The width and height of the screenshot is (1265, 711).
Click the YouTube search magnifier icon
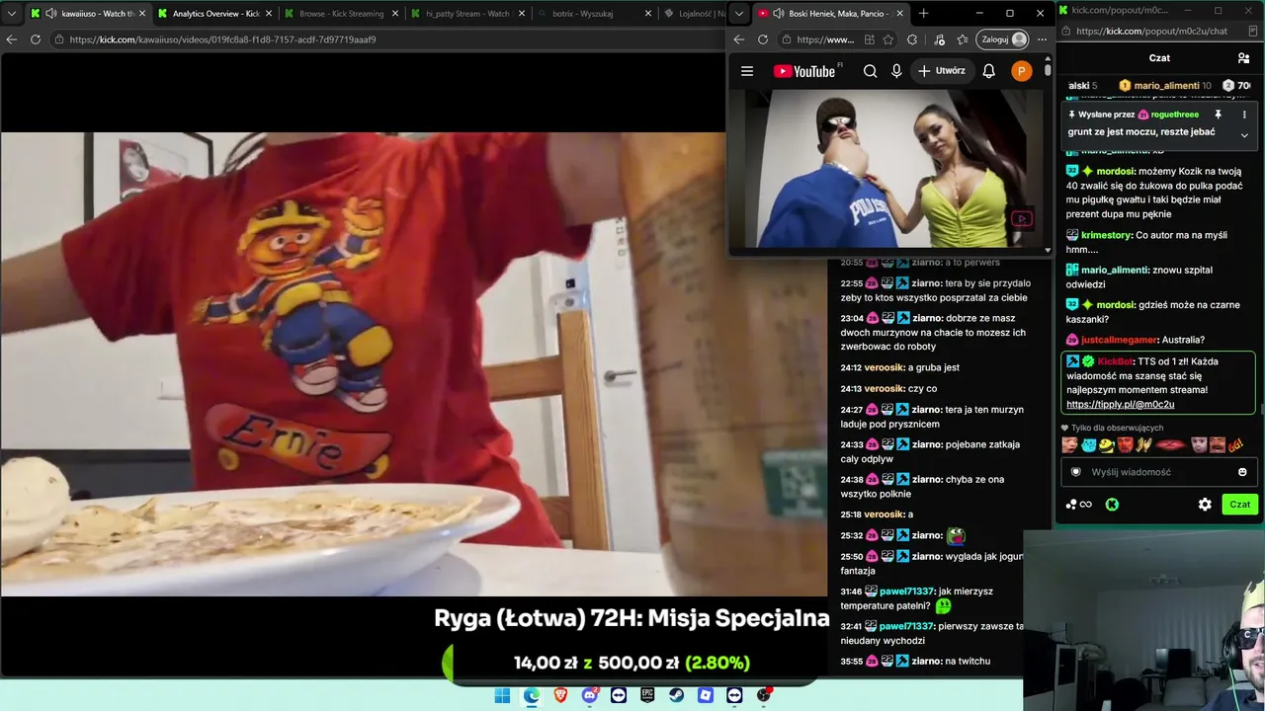point(870,71)
